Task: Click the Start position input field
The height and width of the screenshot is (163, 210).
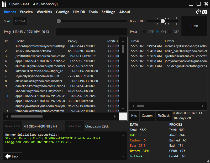Action: pos(20,21)
